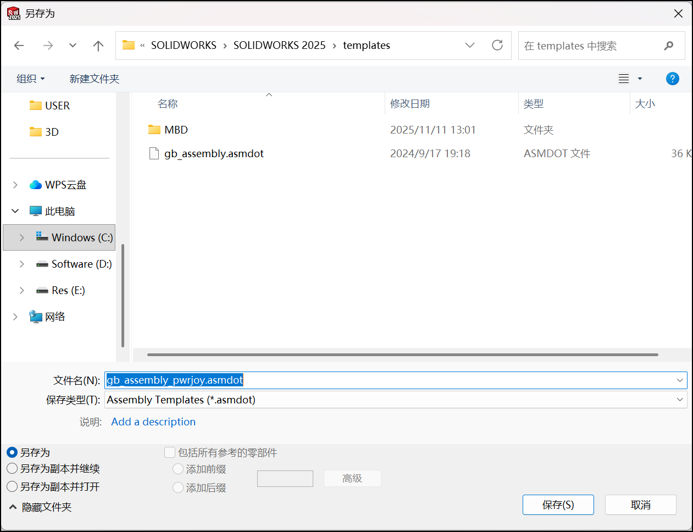Image resolution: width=693 pixels, height=532 pixels.
Task: Click 取消 button
Action: [x=641, y=505]
